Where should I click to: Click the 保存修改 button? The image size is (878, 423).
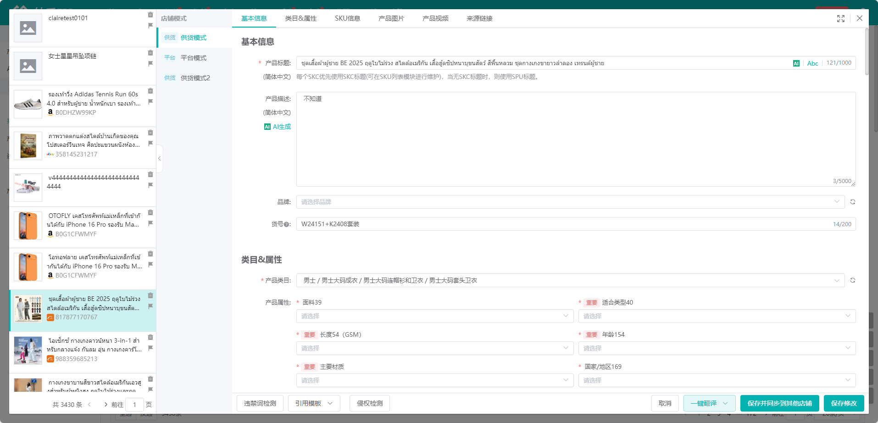843,403
